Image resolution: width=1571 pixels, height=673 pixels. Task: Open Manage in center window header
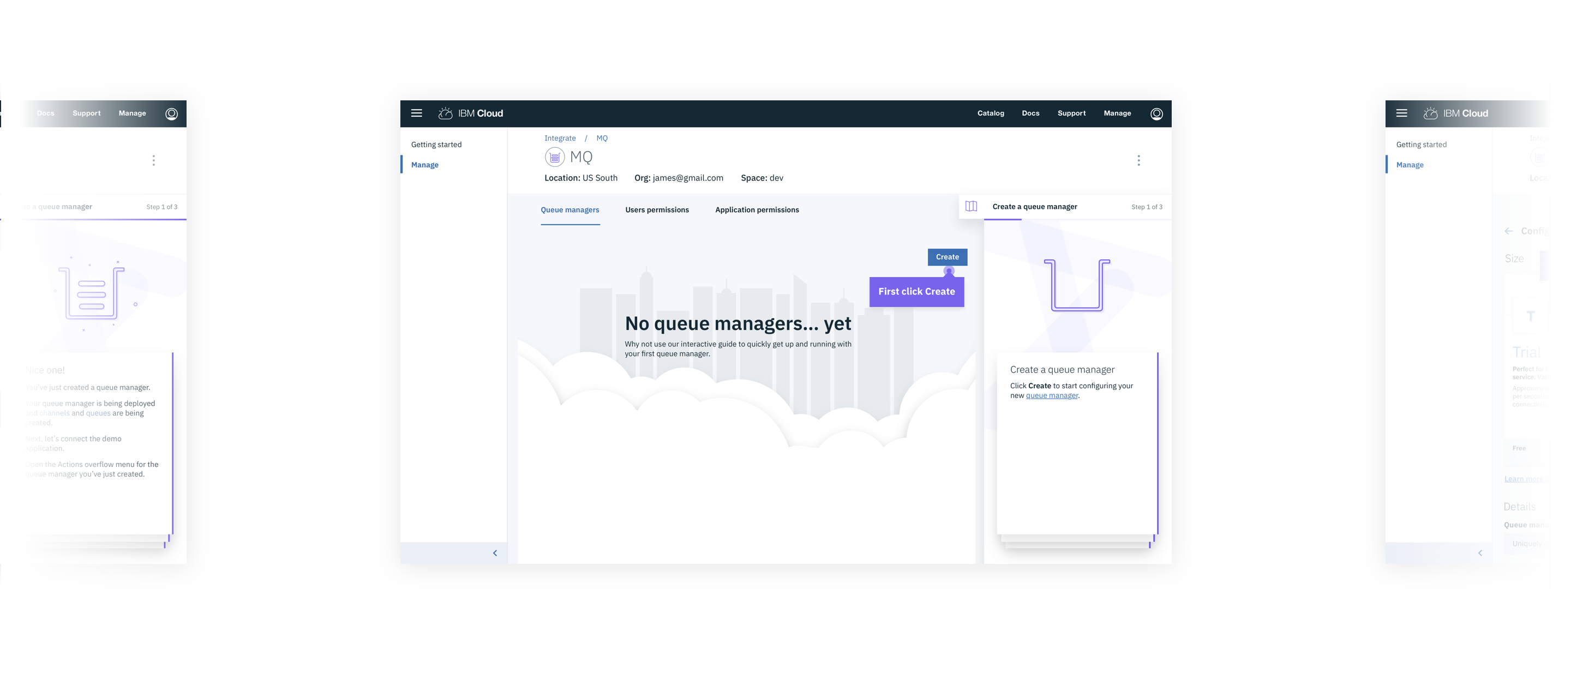(x=1117, y=113)
